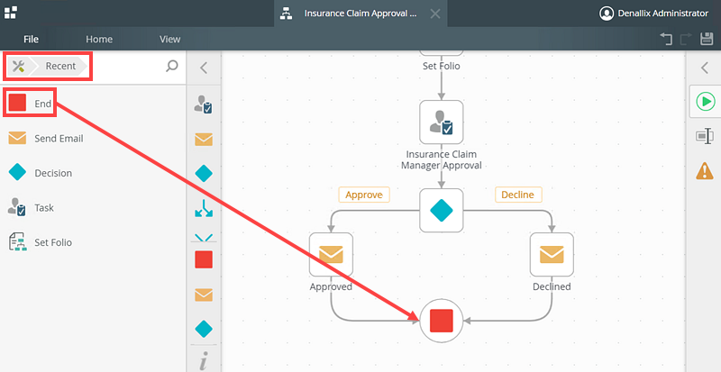Open Denallix Administrator user profile
Screen dimensions: 721x372
point(653,14)
